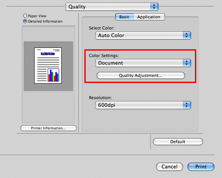Click the Print button
Screen dimensions: 222x178
click(x=201, y=166)
